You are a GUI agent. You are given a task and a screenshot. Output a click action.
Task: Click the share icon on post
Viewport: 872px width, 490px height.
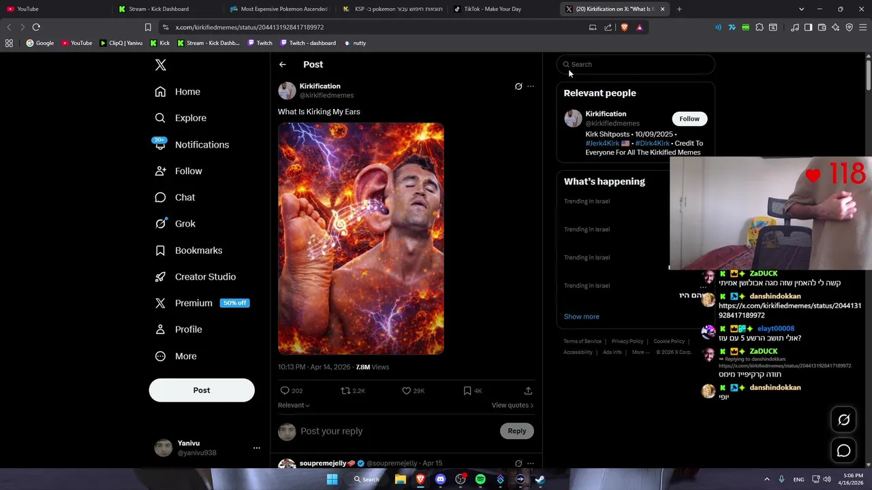coord(528,391)
